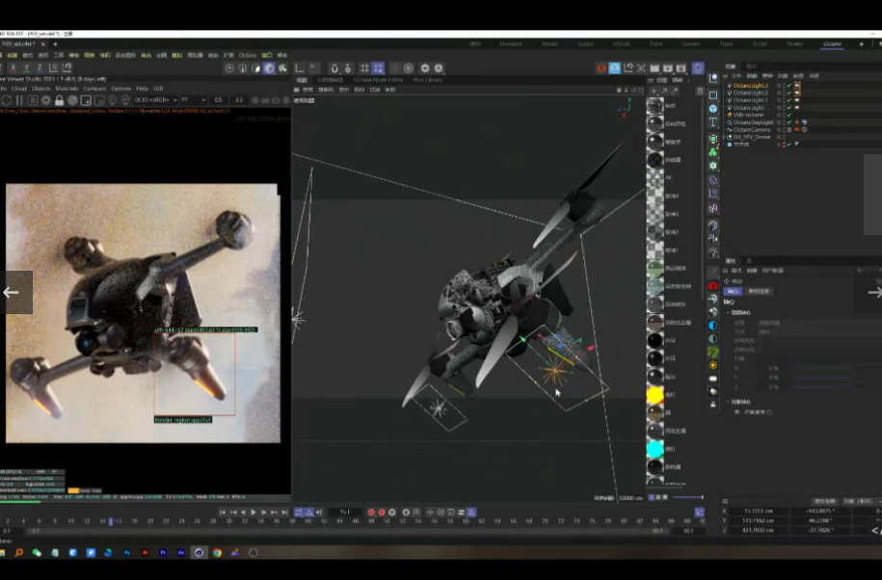Select the Text spline tool icon
The image size is (882, 580).
point(713,122)
